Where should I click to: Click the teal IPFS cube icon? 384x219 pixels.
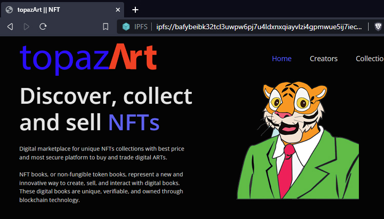(126, 27)
